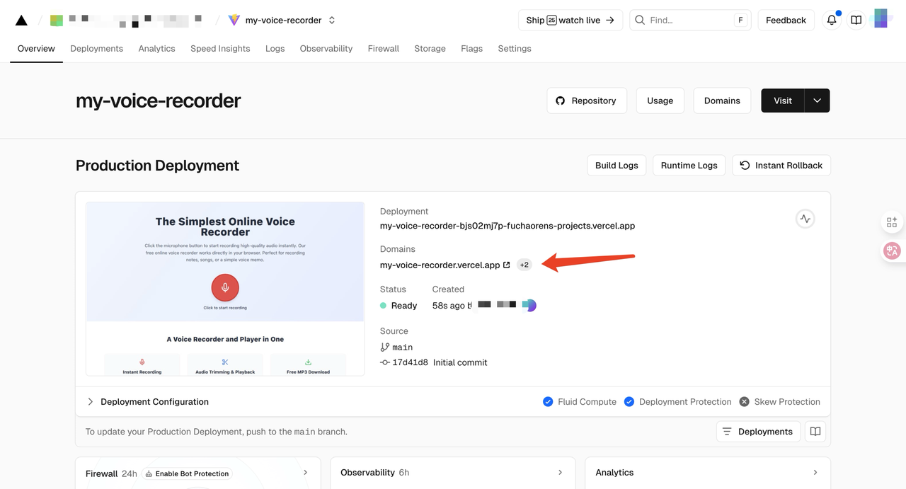Open the Build Logs button

point(617,166)
